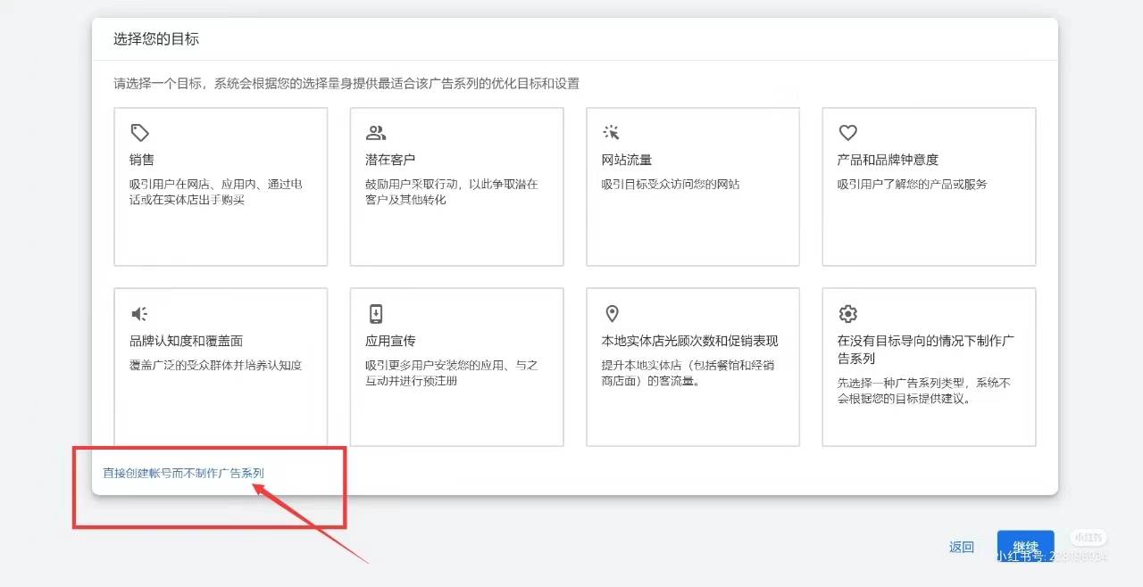This screenshot has width=1143, height=587.
Task: Open 直接创建帐号而不制作广告系列 link
Action: (183, 473)
